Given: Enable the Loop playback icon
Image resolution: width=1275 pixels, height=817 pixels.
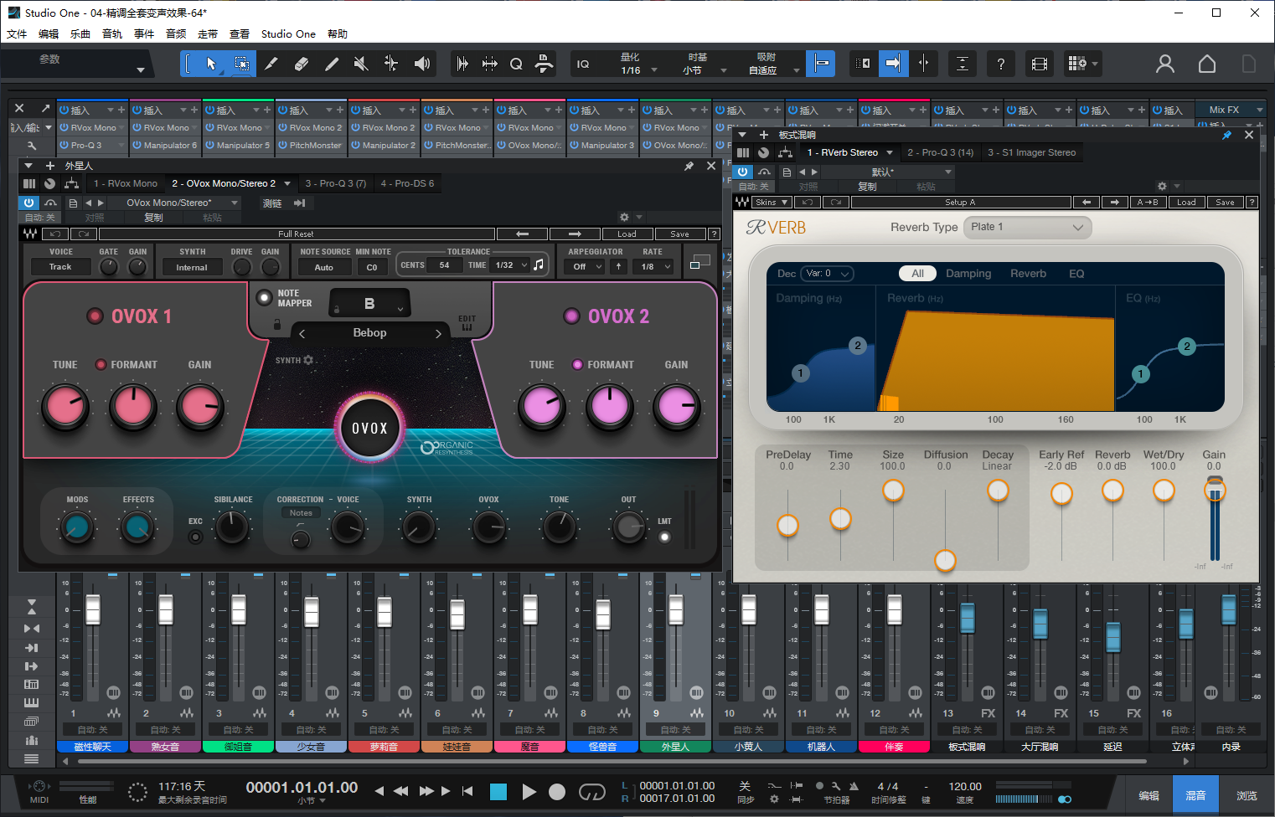Looking at the screenshot, I should (x=591, y=791).
